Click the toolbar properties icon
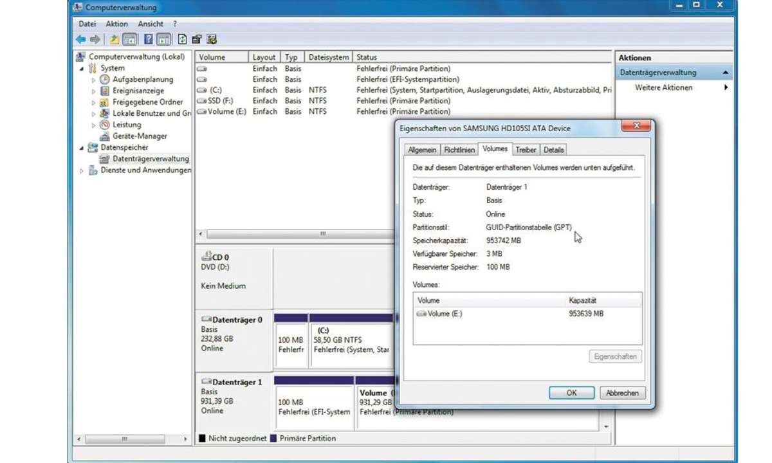 pyautogui.click(x=197, y=39)
